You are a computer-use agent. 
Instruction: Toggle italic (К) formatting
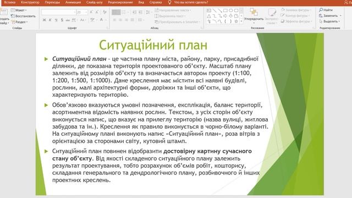click(x=50, y=20)
